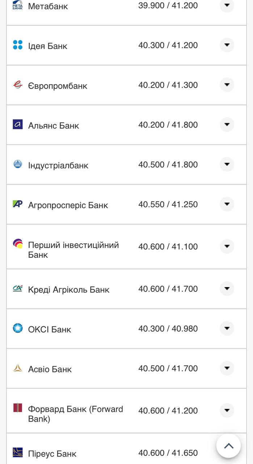Screen dimensions: 253x464
Task: Click the Перший інвестиційний Банк logo
Action: tap(18, 244)
